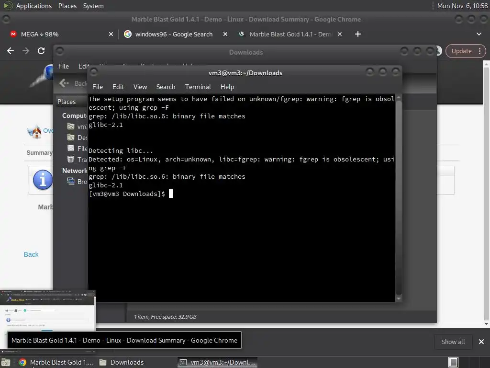The image size is (490, 368).
Task: Click Chrome icon in taskbar
Action: pos(22,362)
